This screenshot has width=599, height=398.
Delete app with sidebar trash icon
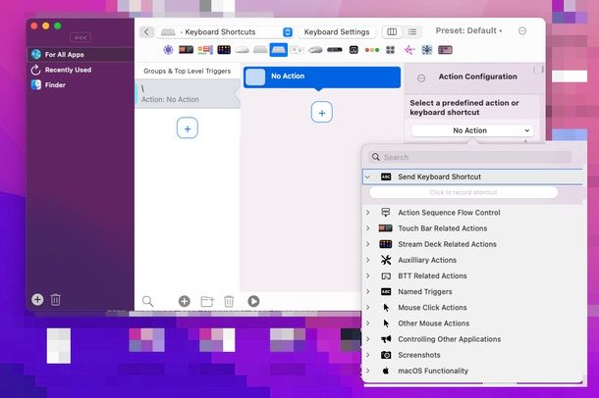pyautogui.click(x=55, y=299)
